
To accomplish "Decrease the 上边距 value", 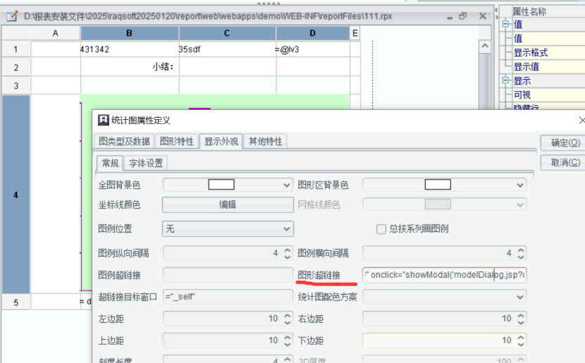I will pyautogui.click(x=288, y=344).
